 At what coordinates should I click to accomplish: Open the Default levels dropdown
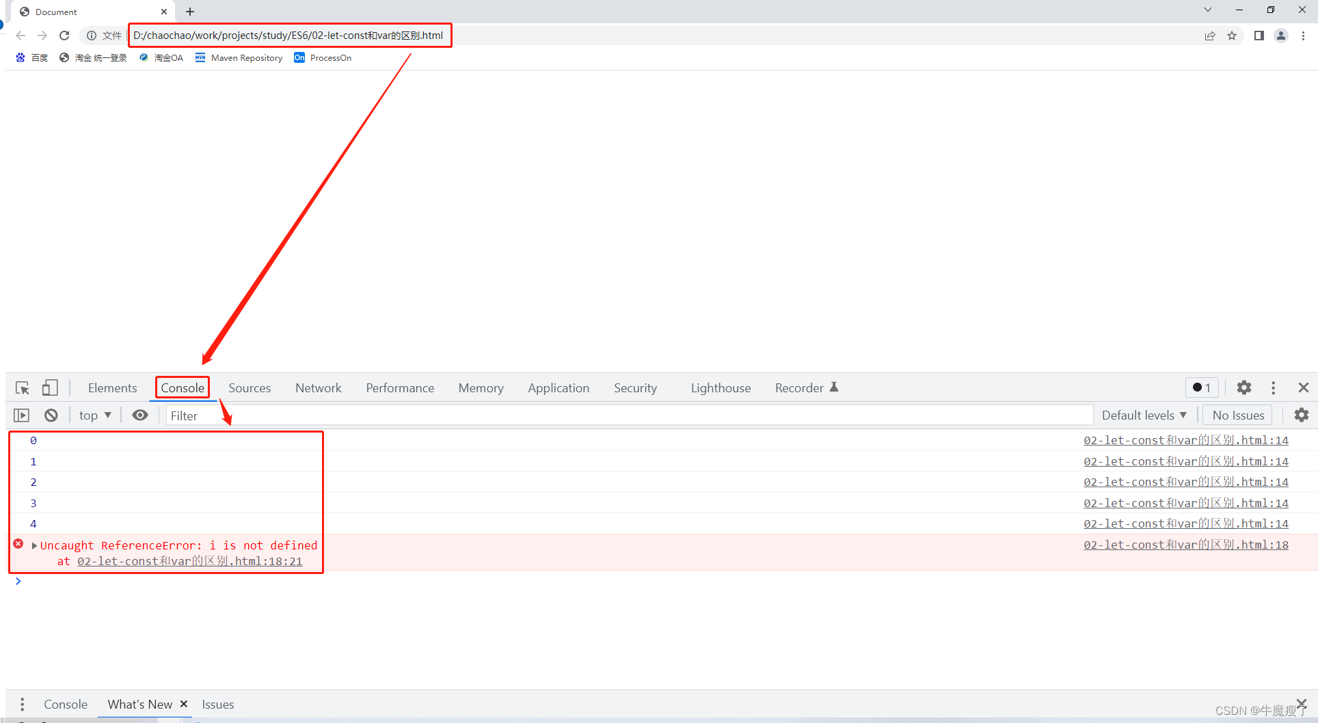[x=1144, y=415]
